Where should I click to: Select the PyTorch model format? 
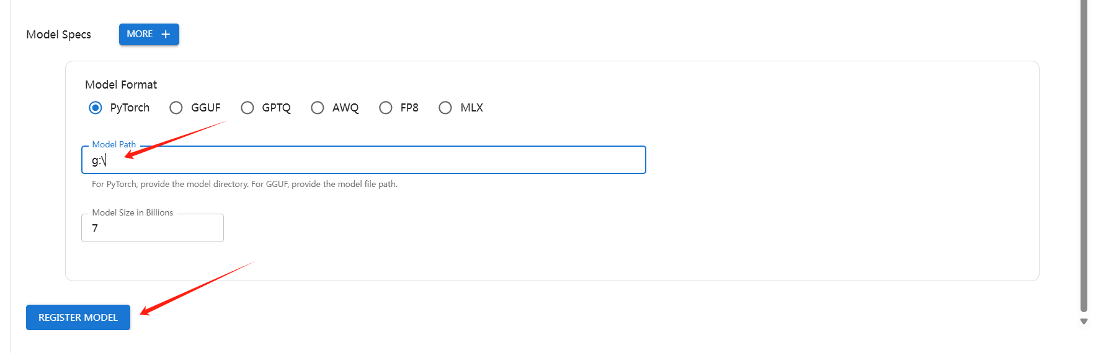point(96,108)
